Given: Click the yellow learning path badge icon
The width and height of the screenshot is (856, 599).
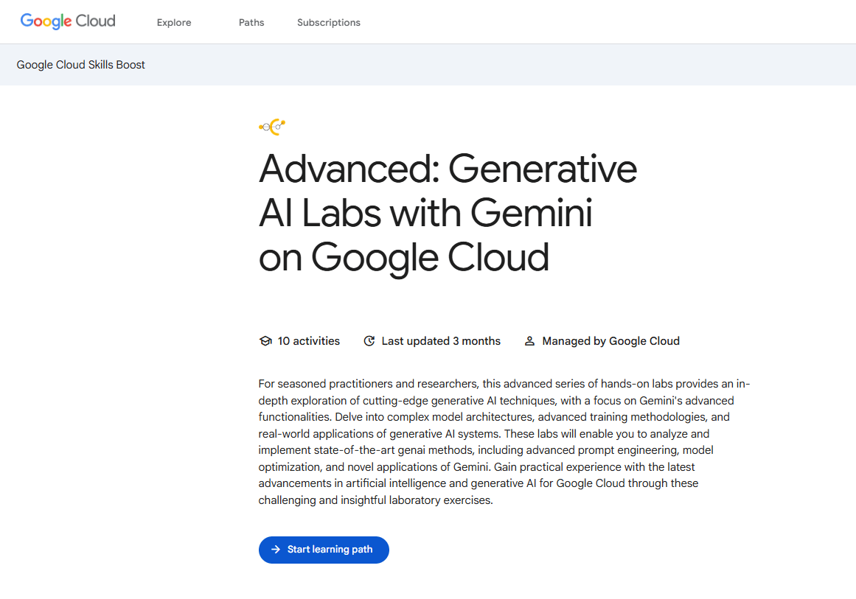Looking at the screenshot, I should point(272,127).
